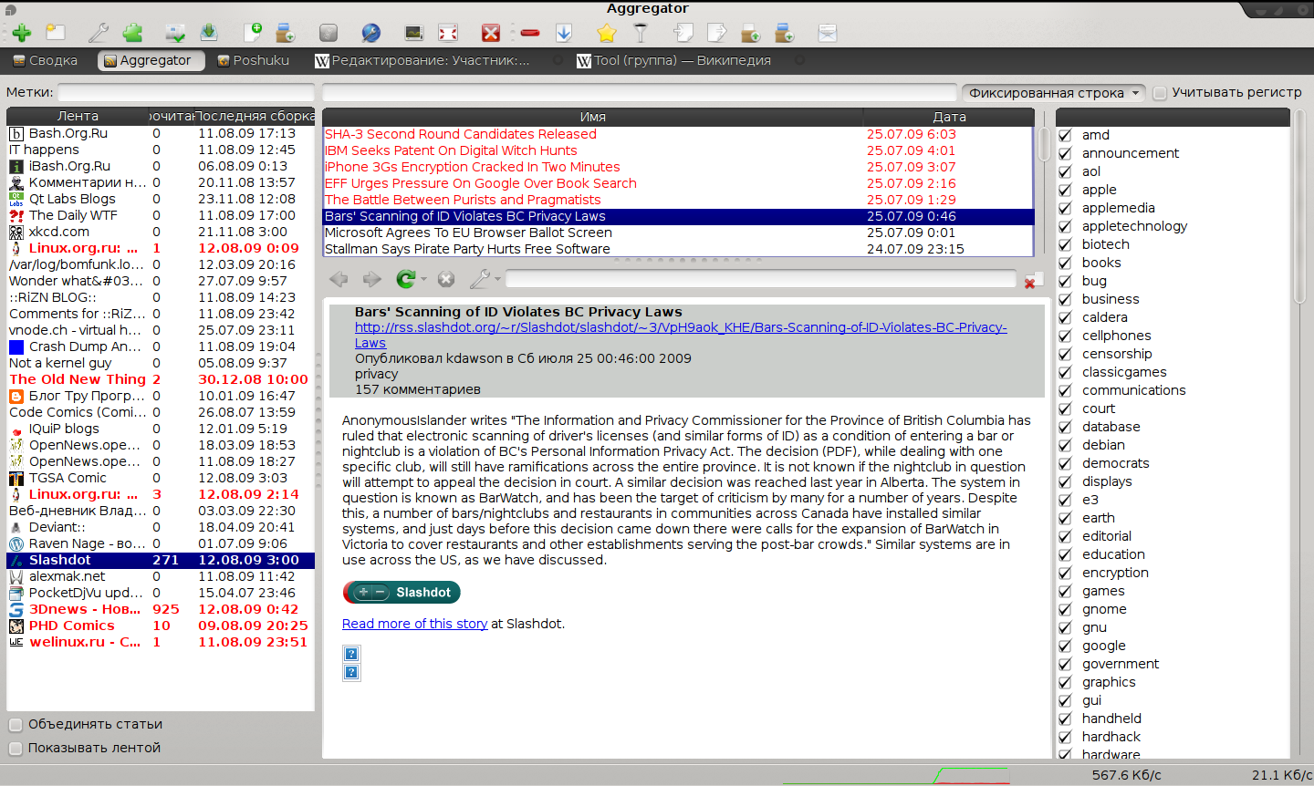
Task: Open the Фиксированная строка search type dropdown
Action: 1053,92
